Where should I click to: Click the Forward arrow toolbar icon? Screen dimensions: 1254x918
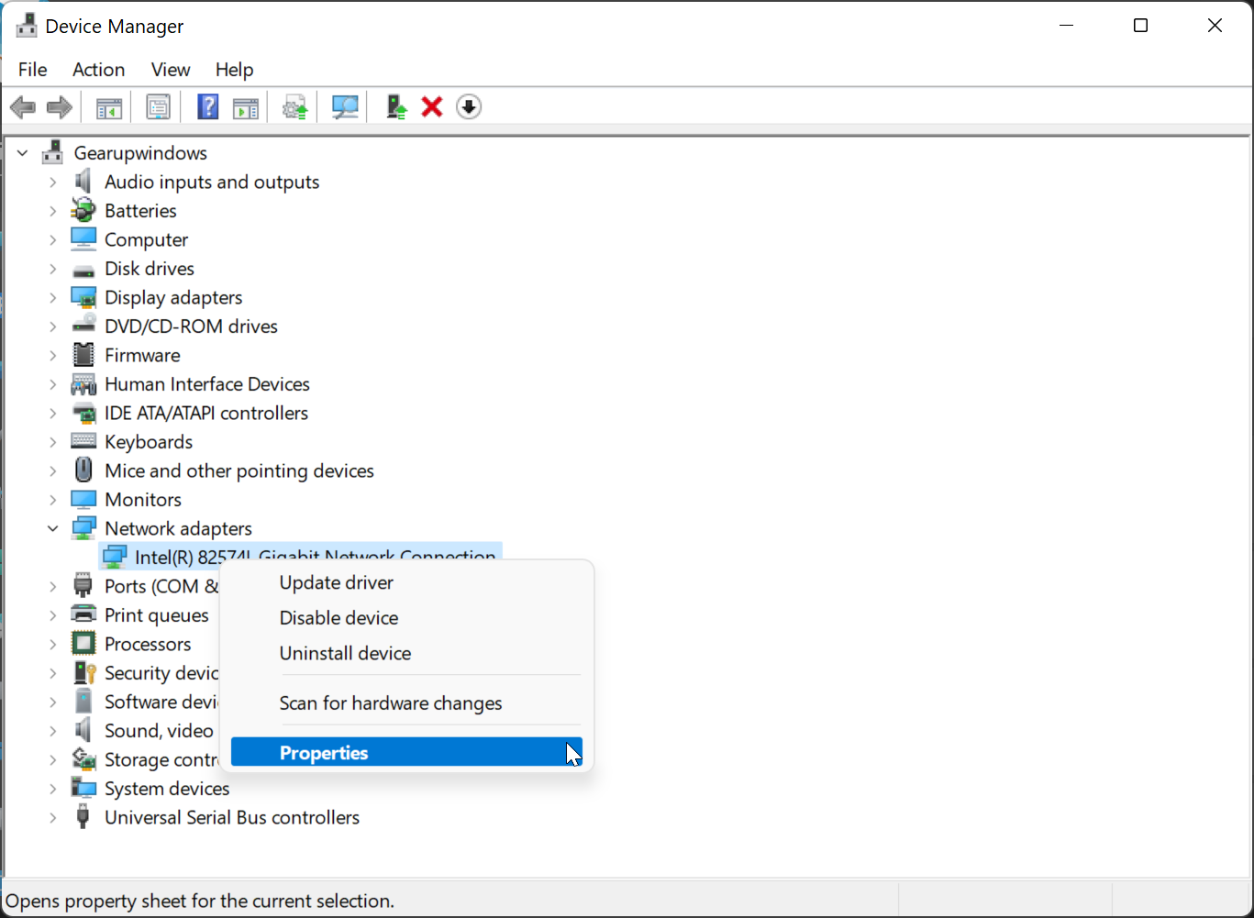coord(60,107)
